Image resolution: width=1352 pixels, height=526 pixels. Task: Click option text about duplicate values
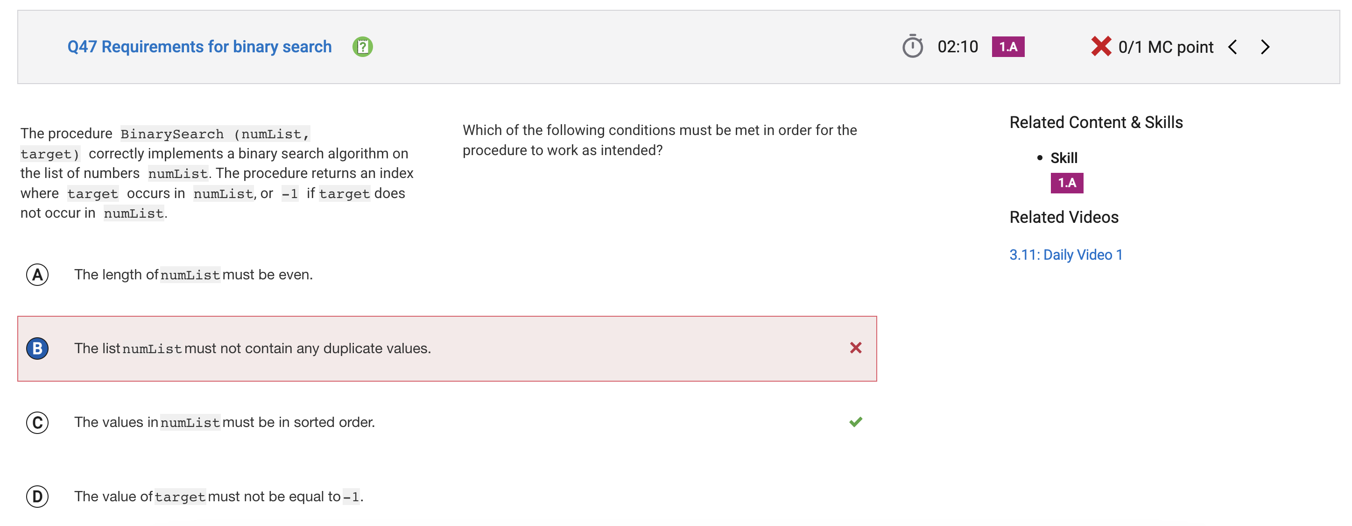coord(253,348)
